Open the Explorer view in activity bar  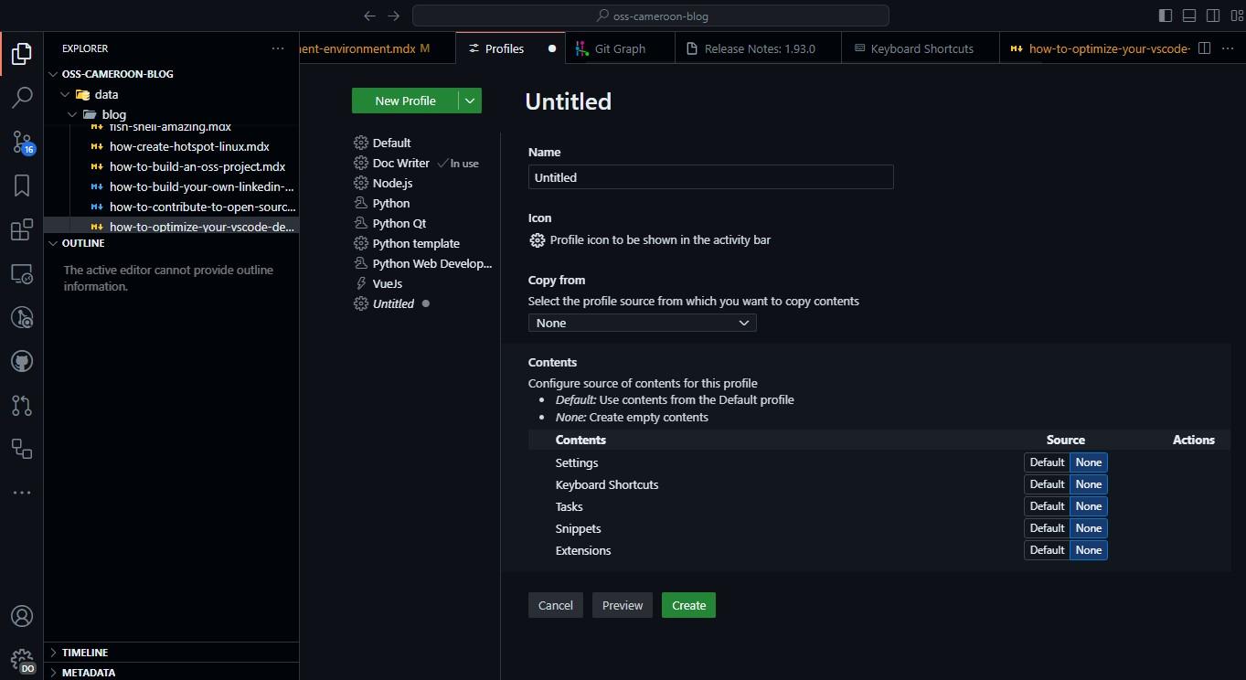pyautogui.click(x=22, y=54)
